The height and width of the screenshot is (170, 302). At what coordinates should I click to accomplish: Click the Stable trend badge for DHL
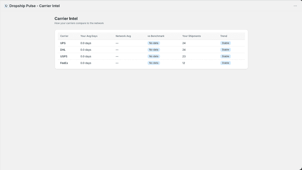(x=225, y=50)
